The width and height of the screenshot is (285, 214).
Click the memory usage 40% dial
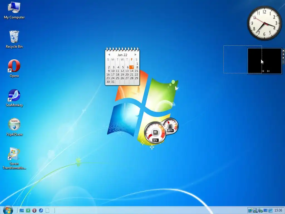pos(170,126)
